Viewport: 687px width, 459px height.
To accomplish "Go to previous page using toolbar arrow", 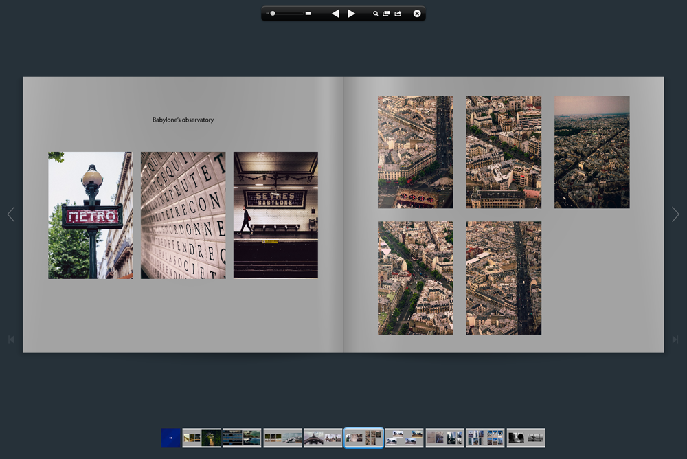I will [335, 14].
